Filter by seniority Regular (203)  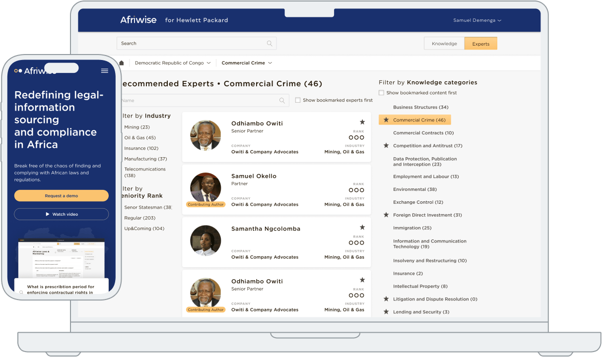pyautogui.click(x=140, y=218)
